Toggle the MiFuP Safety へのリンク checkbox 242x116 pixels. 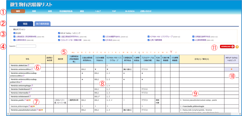pos(59,33)
